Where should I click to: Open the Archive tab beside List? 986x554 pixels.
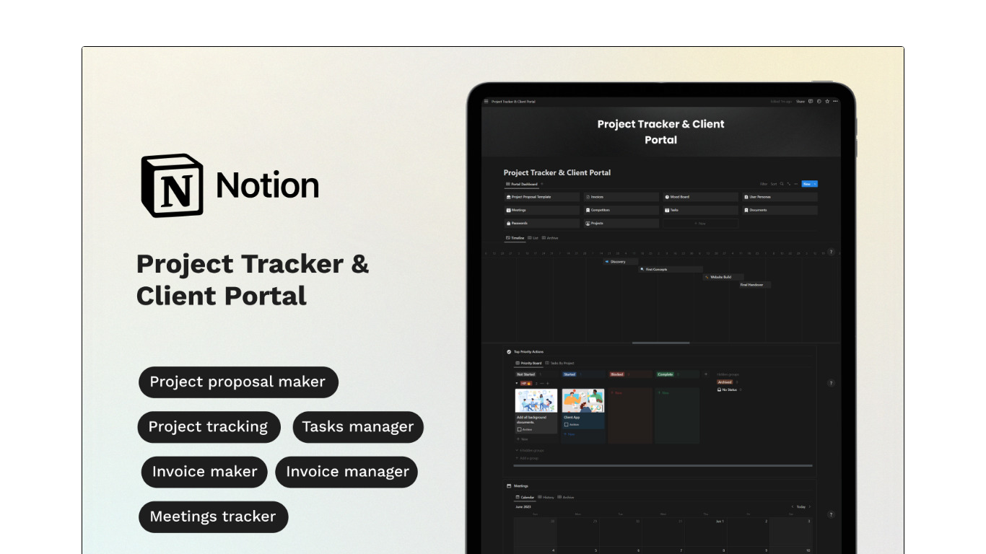[550, 238]
